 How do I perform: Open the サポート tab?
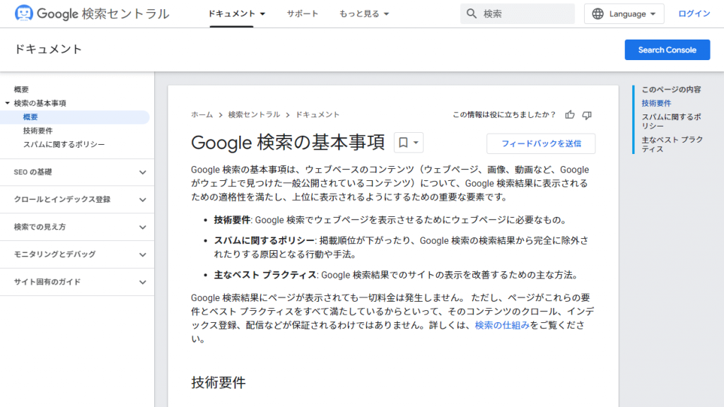pyautogui.click(x=303, y=14)
